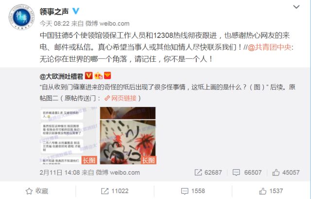Open the 领事之声 profile avatar
This screenshot has height=199, width=311.
pyautogui.click(x=21, y=17)
